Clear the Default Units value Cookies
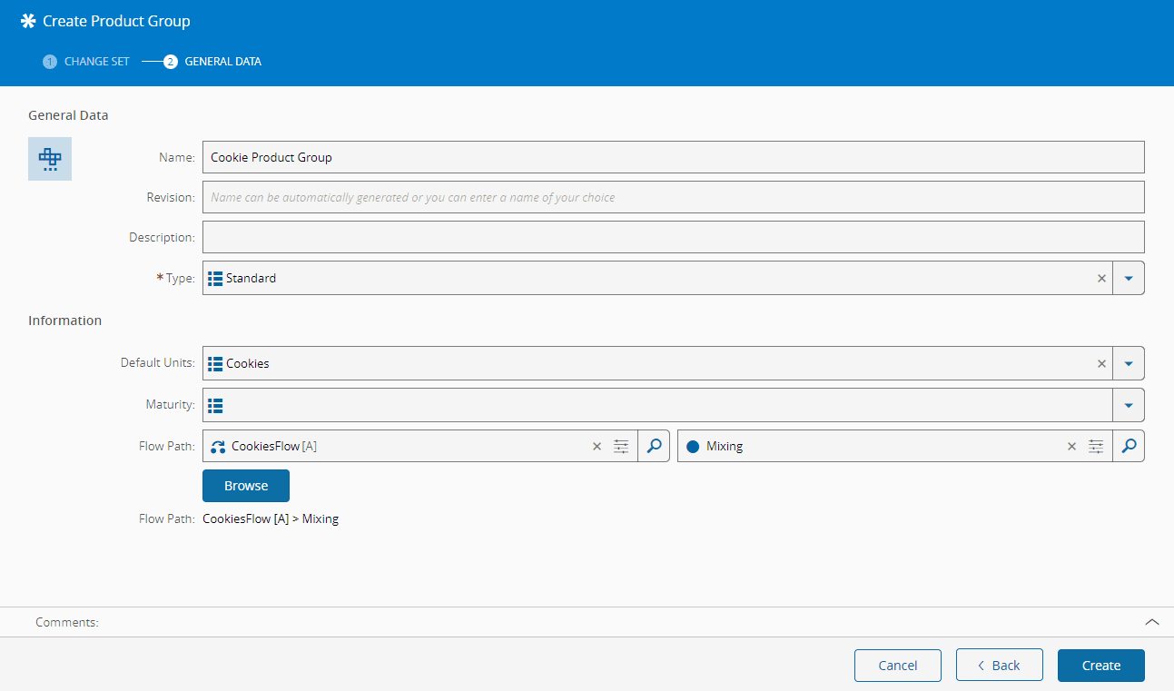Viewport: 1174px width, 691px height. tap(1101, 363)
